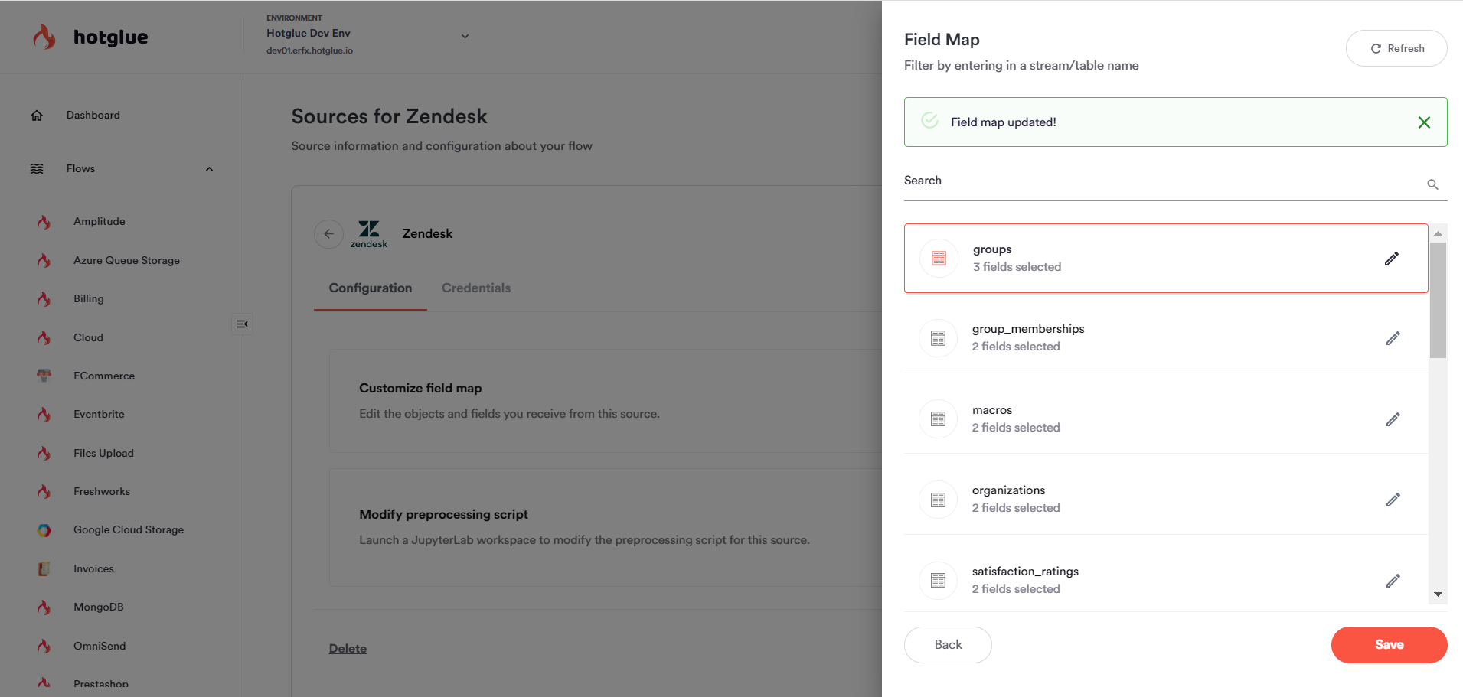Select the Configuration tab
Screen dimensions: 1463x697
tap(371, 288)
